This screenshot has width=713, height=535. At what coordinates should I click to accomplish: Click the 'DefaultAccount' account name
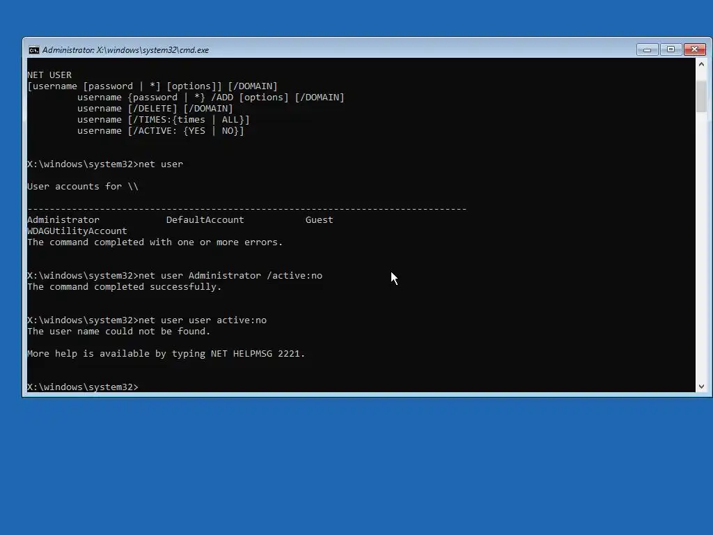click(205, 219)
